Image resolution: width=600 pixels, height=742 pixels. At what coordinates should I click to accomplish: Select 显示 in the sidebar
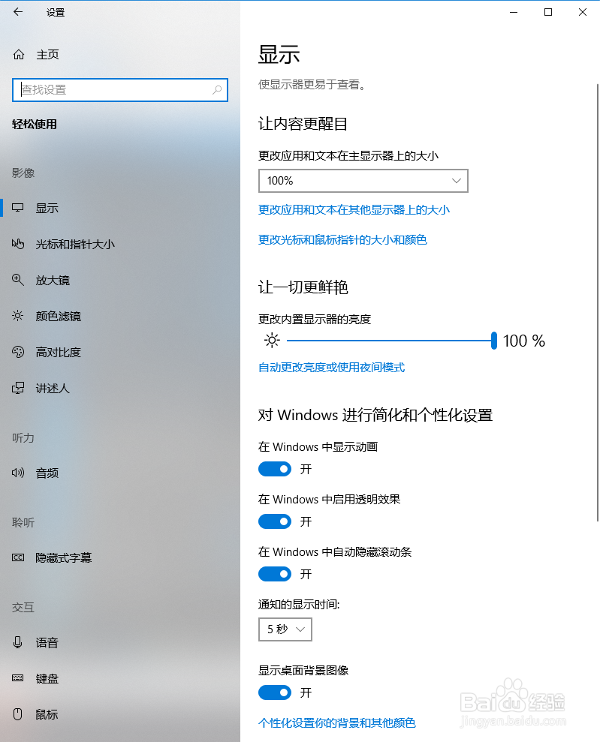tap(47, 208)
